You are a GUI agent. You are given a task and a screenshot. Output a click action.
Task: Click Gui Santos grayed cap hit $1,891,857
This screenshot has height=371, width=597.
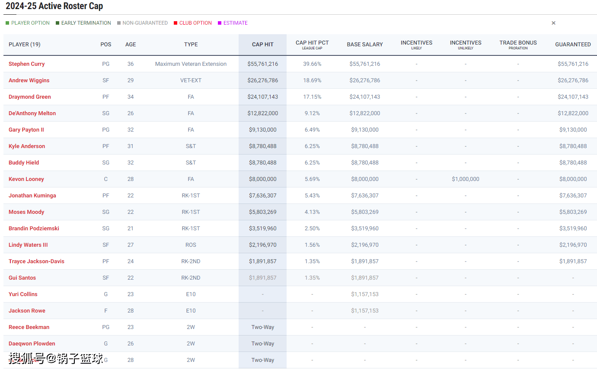pos(263,277)
